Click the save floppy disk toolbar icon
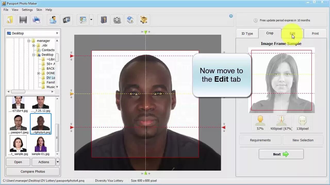The width and height of the screenshot is (330, 185). (x=23, y=20)
